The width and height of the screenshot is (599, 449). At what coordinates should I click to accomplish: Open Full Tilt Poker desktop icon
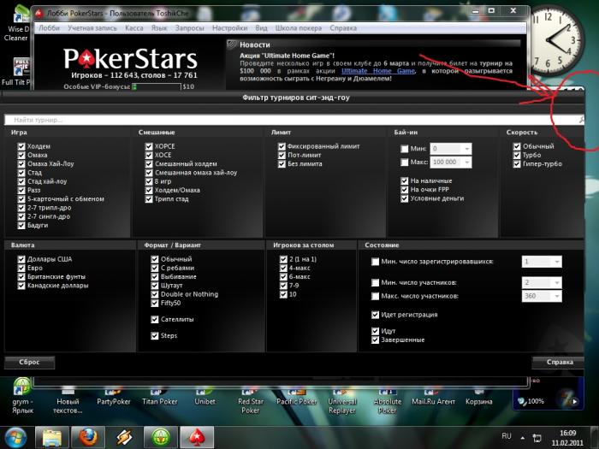click(17, 73)
